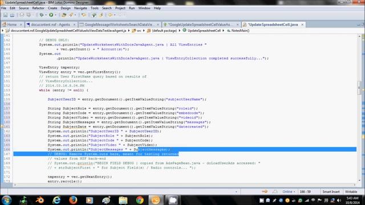365x205 pixels.
Task: Open the Edit menu
Action: tap(13, 8)
